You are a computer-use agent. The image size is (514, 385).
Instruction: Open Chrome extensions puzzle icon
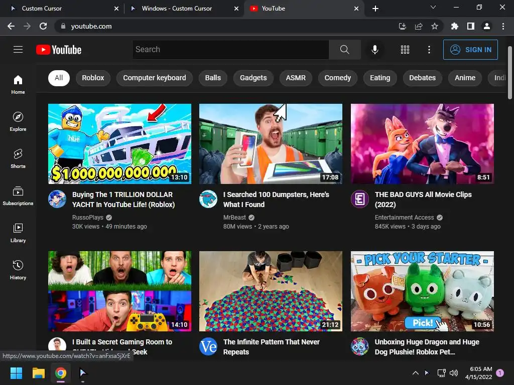pyautogui.click(x=454, y=26)
